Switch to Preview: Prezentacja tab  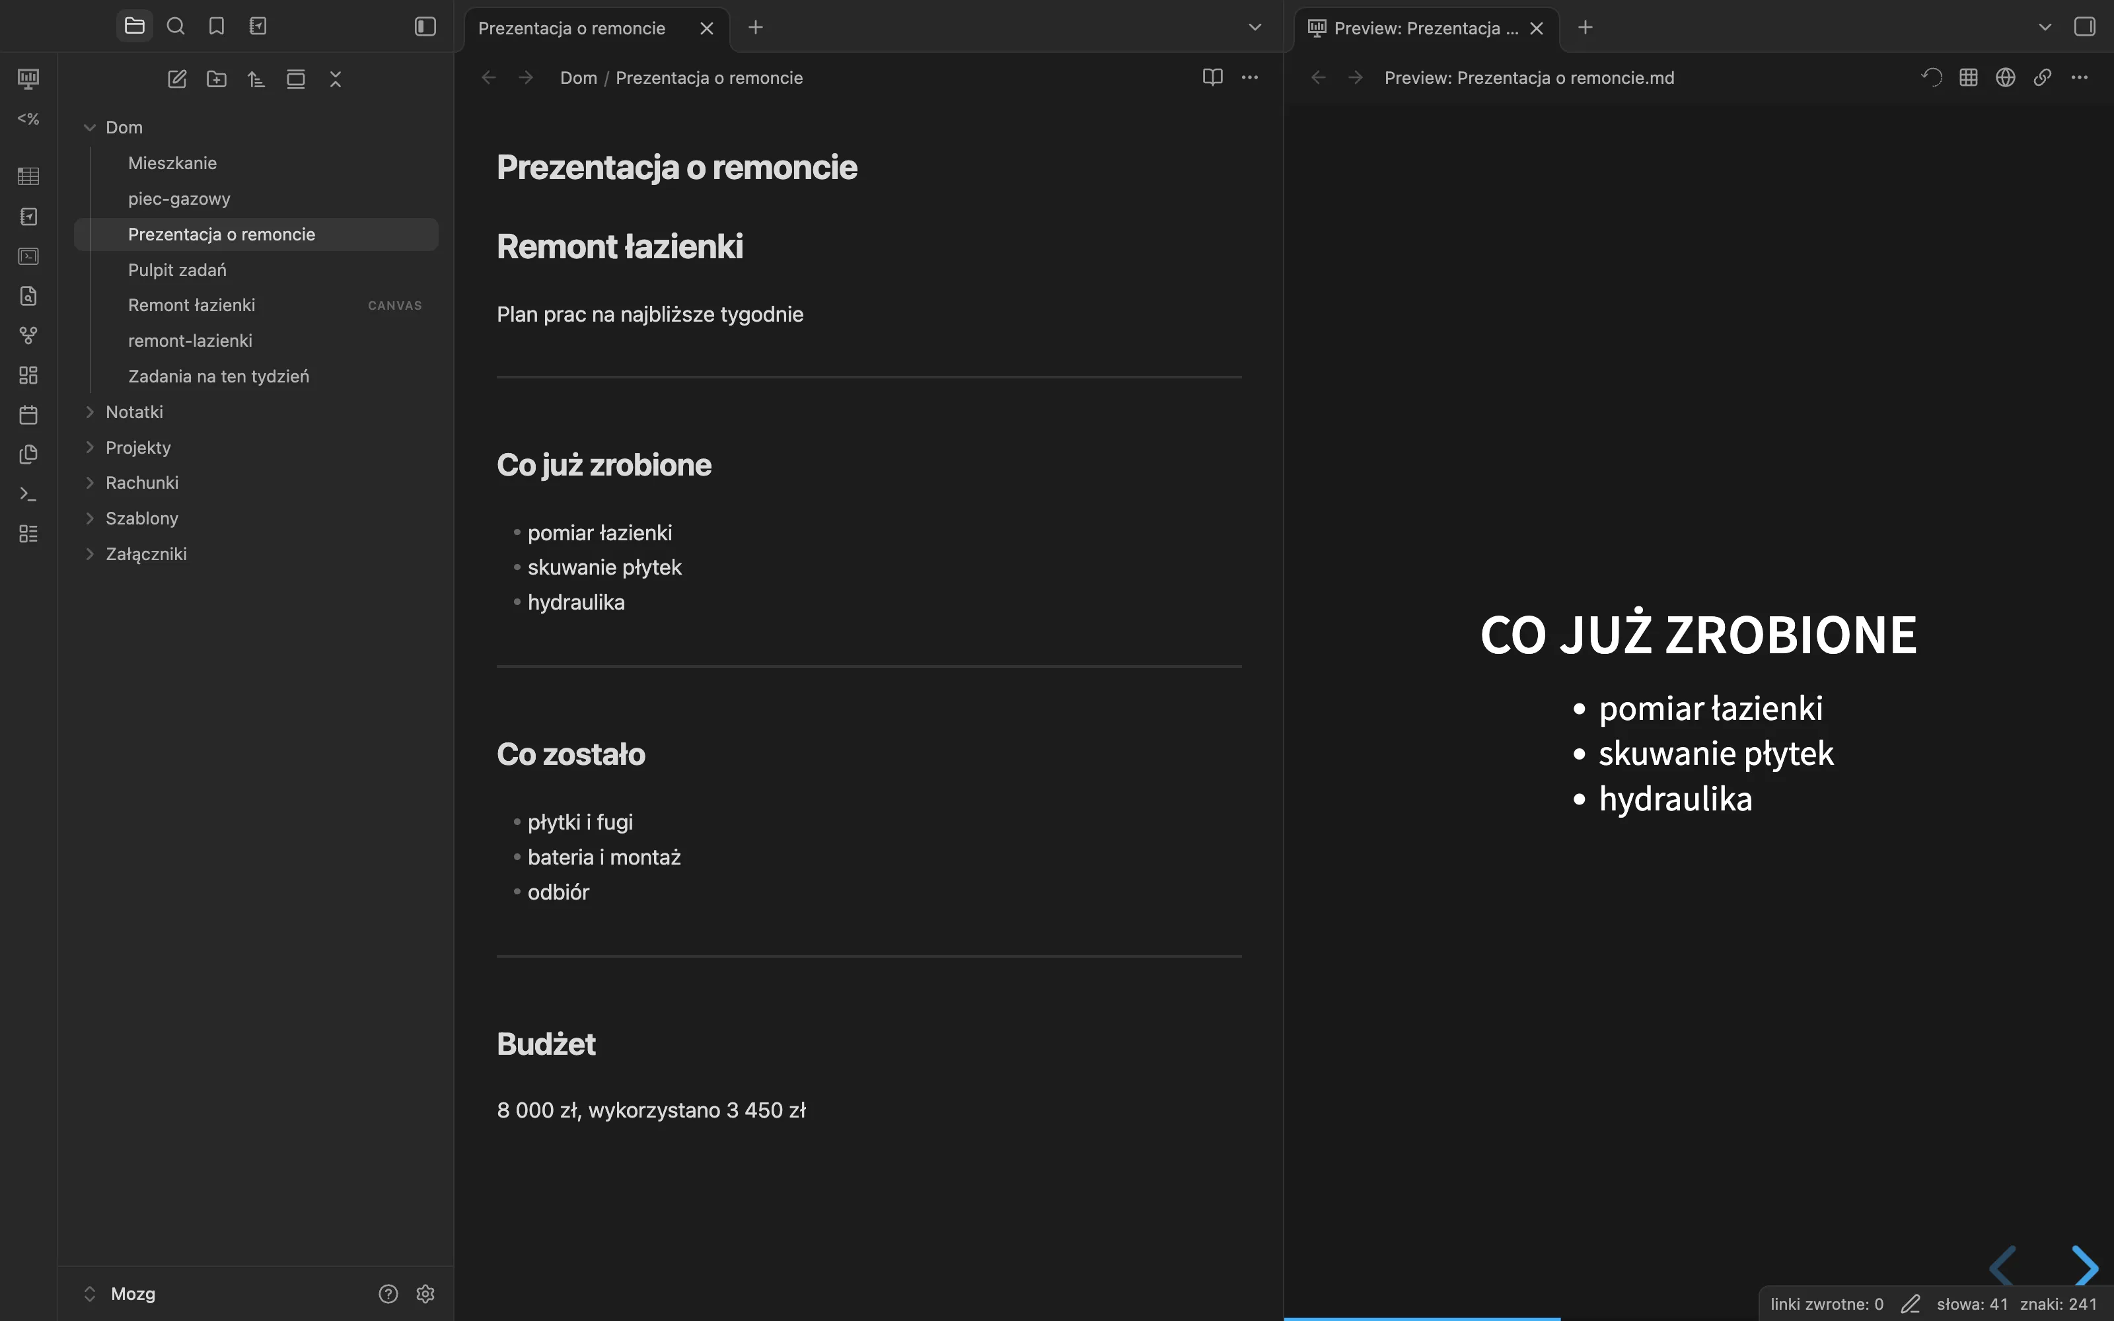[x=1426, y=28]
